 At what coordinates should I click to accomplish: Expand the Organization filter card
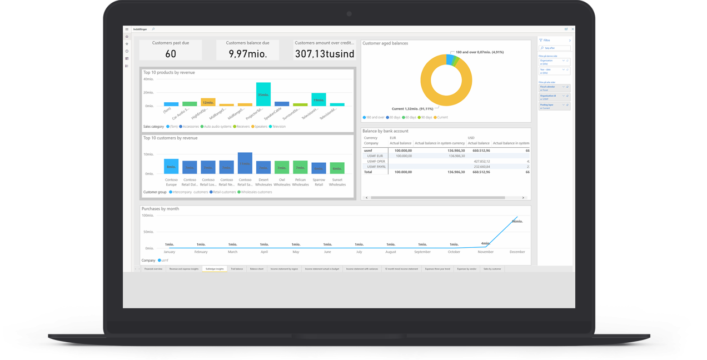[563, 61]
